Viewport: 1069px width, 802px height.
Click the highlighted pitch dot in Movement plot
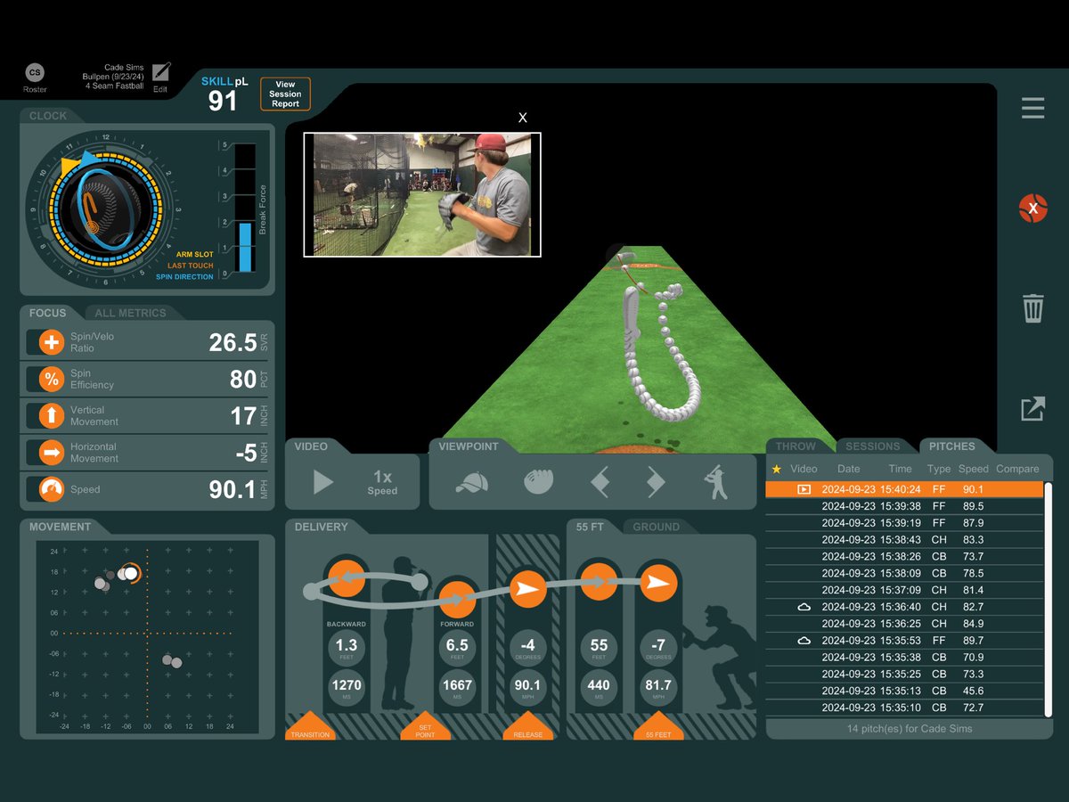pyautogui.click(x=131, y=573)
